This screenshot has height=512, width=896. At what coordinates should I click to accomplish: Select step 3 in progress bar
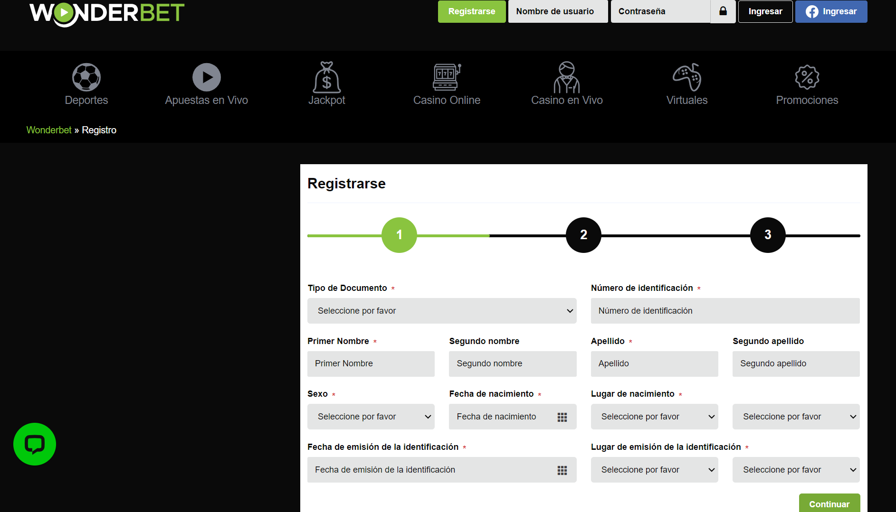pyautogui.click(x=768, y=235)
